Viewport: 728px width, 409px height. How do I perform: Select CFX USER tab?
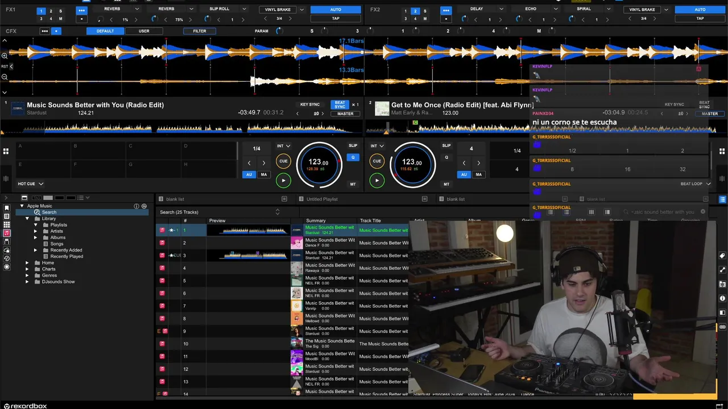tap(144, 31)
